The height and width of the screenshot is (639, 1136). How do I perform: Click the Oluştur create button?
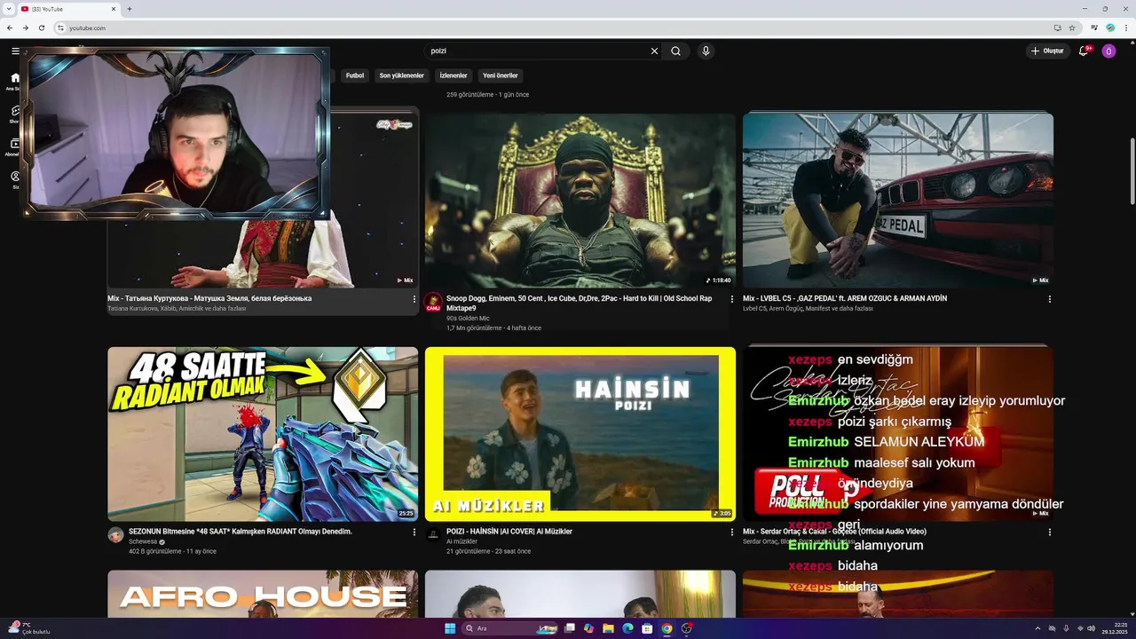[1046, 51]
